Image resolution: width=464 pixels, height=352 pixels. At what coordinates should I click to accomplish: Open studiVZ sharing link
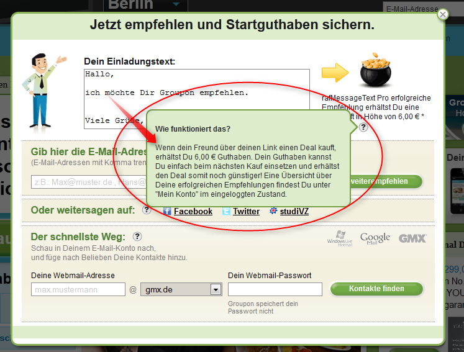click(294, 211)
